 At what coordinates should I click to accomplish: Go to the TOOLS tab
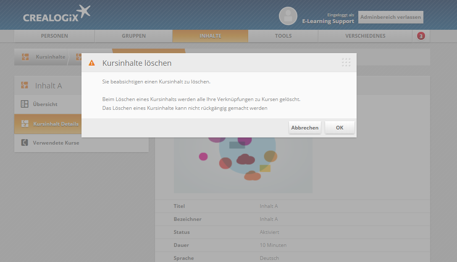point(283,36)
